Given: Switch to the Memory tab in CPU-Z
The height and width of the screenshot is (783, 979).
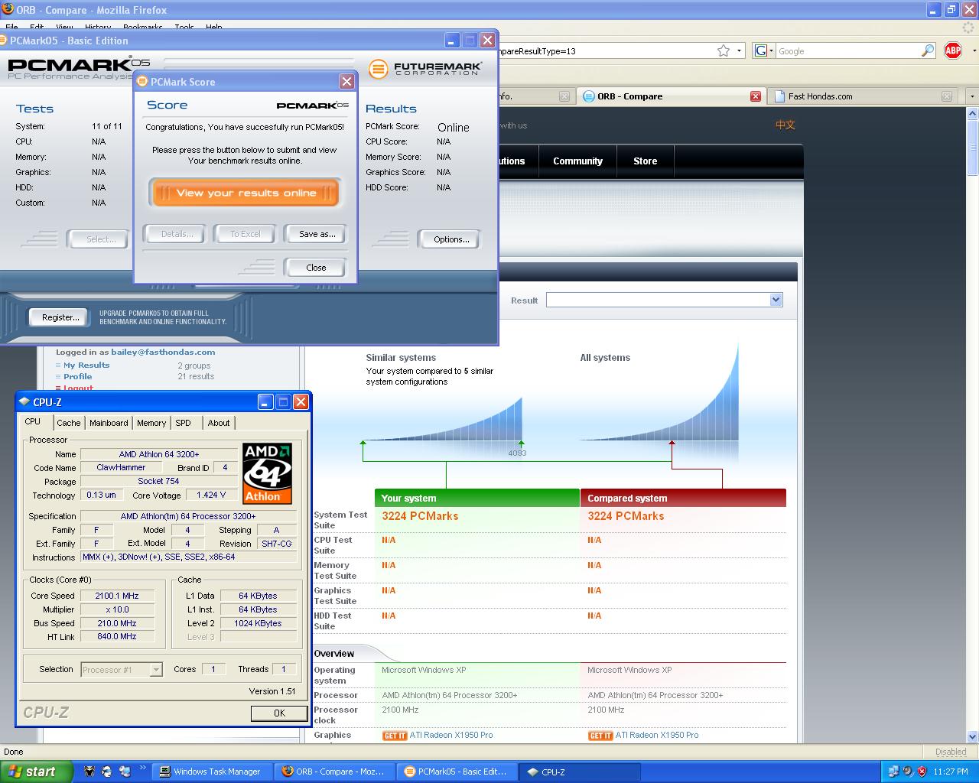Looking at the screenshot, I should 151,423.
